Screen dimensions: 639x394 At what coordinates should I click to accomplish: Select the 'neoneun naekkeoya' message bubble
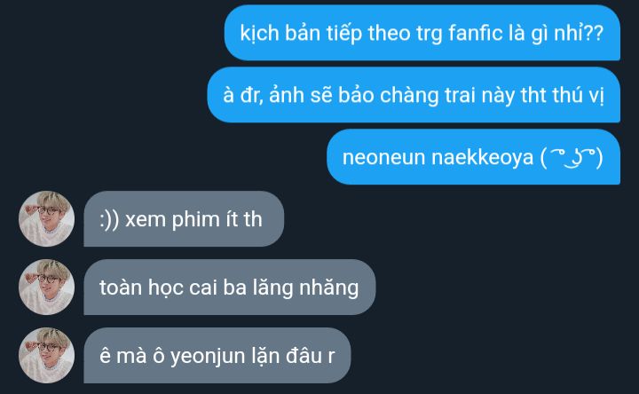point(474,157)
